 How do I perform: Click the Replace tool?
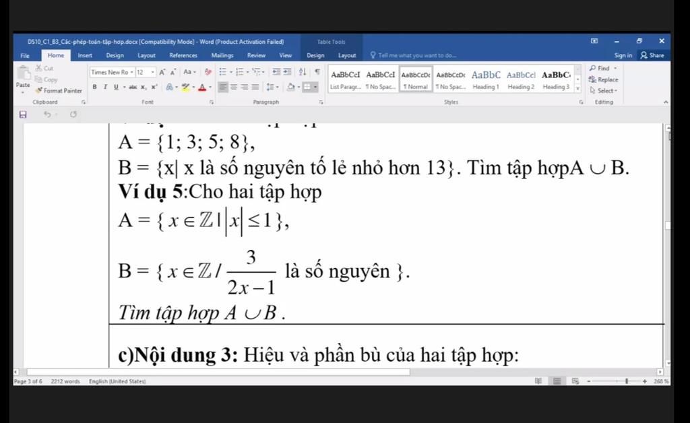pos(603,79)
